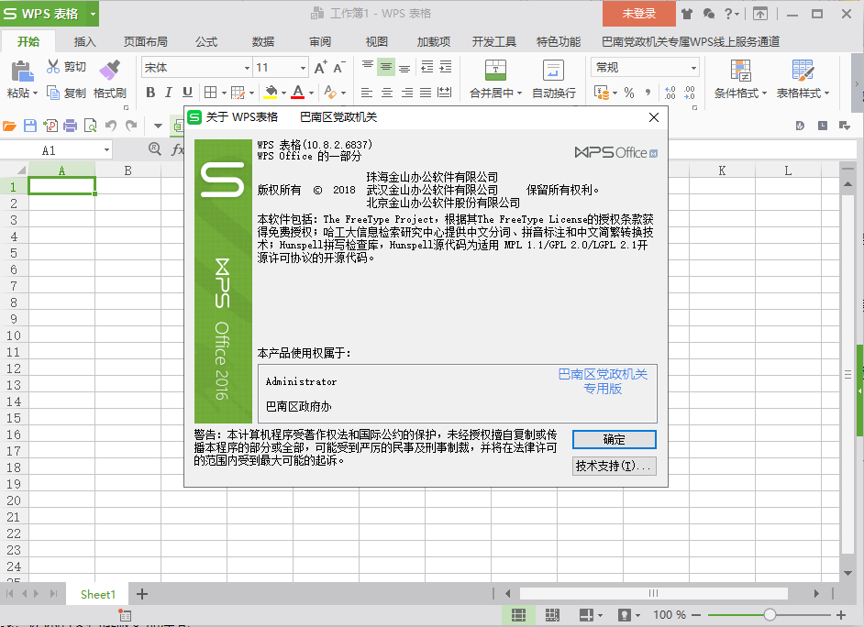Open the Table Style icon
The width and height of the screenshot is (864, 627).
tap(803, 71)
